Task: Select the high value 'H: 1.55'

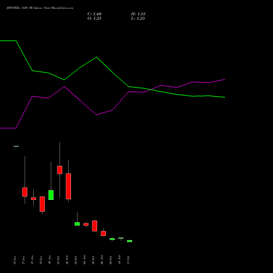Action: tap(138, 14)
